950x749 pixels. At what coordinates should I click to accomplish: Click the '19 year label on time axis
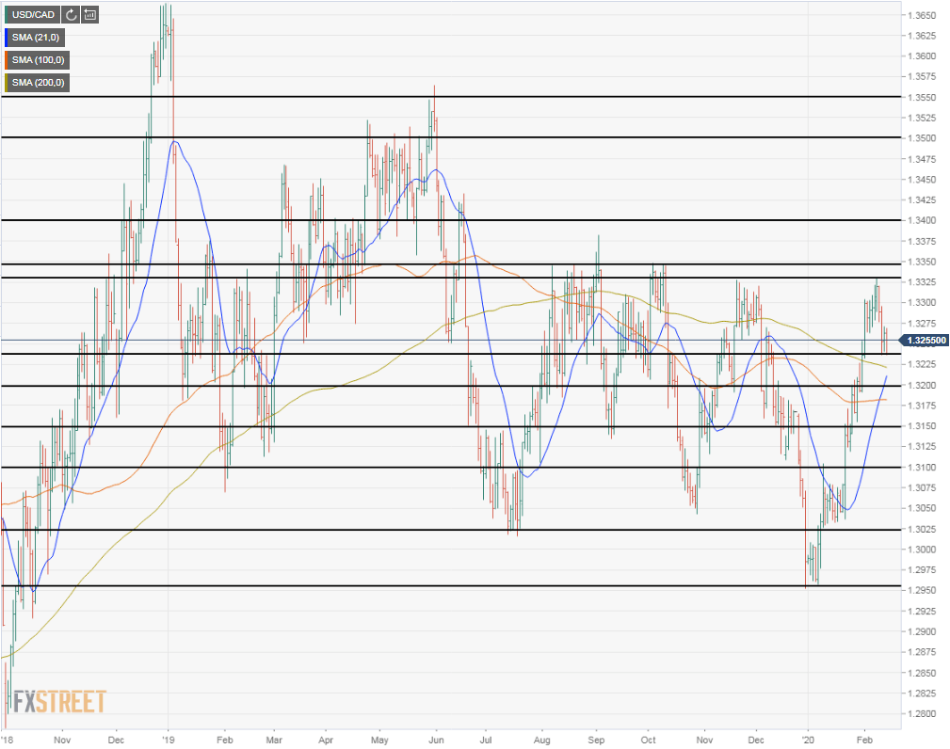click(x=169, y=740)
